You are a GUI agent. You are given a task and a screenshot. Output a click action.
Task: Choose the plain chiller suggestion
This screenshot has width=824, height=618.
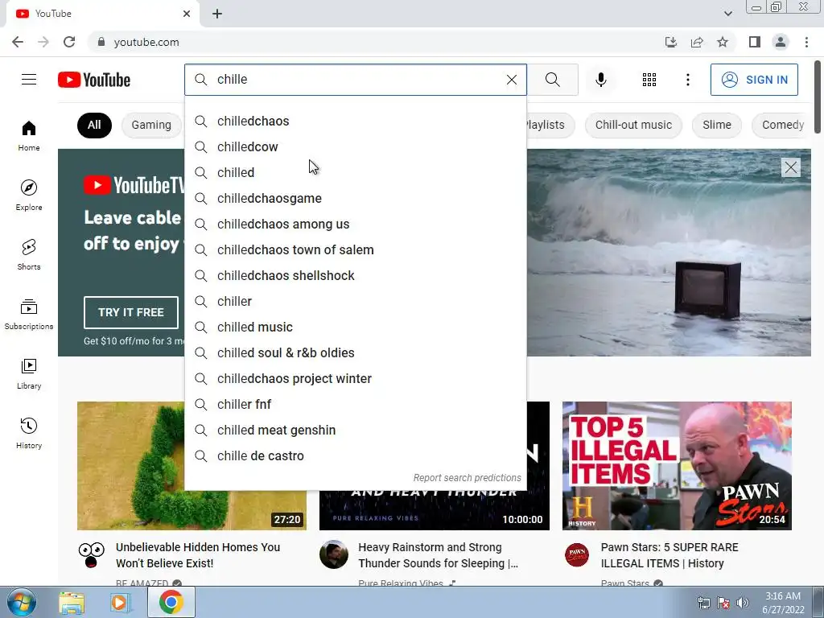[x=355, y=301]
